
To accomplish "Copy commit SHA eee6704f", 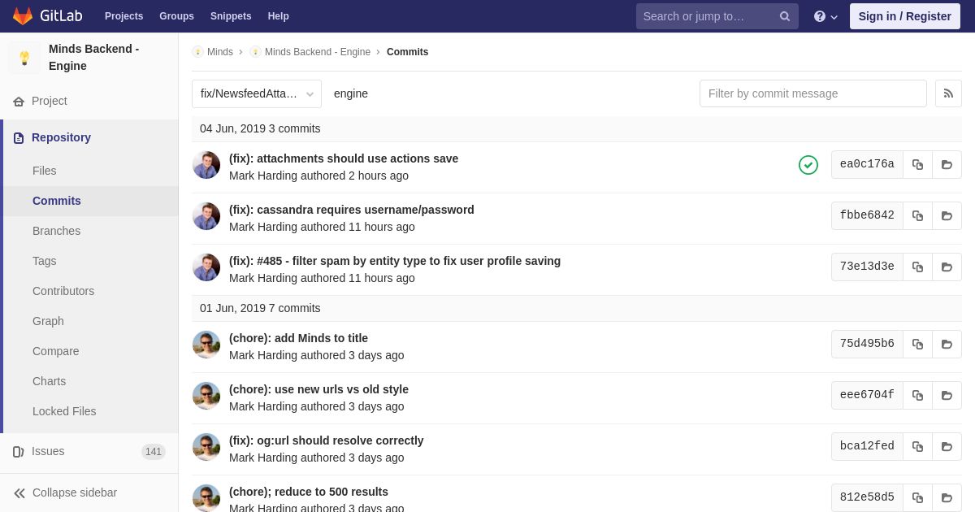I will coord(917,395).
